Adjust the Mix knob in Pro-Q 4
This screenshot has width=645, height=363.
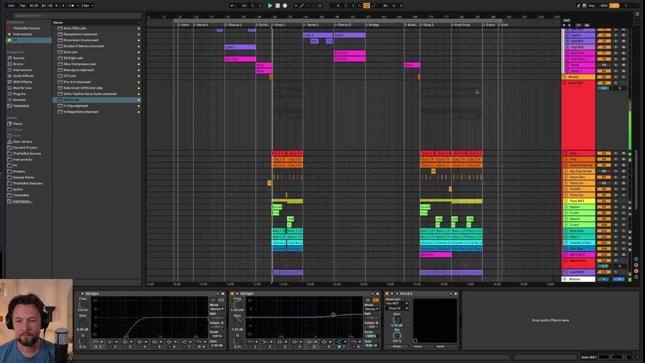pos(397,335)
